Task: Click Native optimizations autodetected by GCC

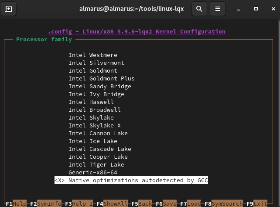Action: [x=131, y=180]
